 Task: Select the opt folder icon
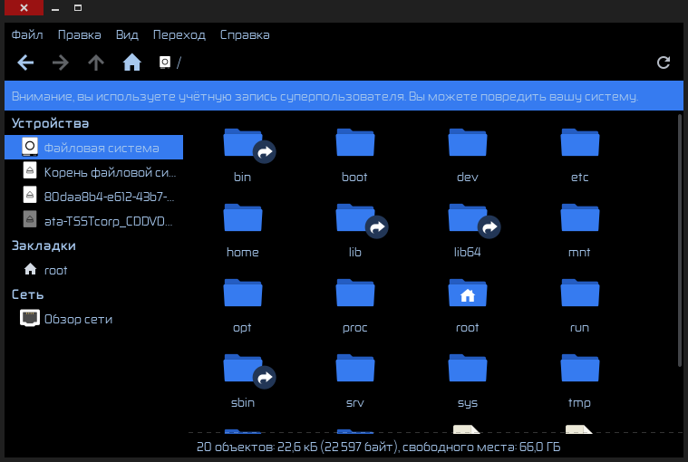pos(243,293)
